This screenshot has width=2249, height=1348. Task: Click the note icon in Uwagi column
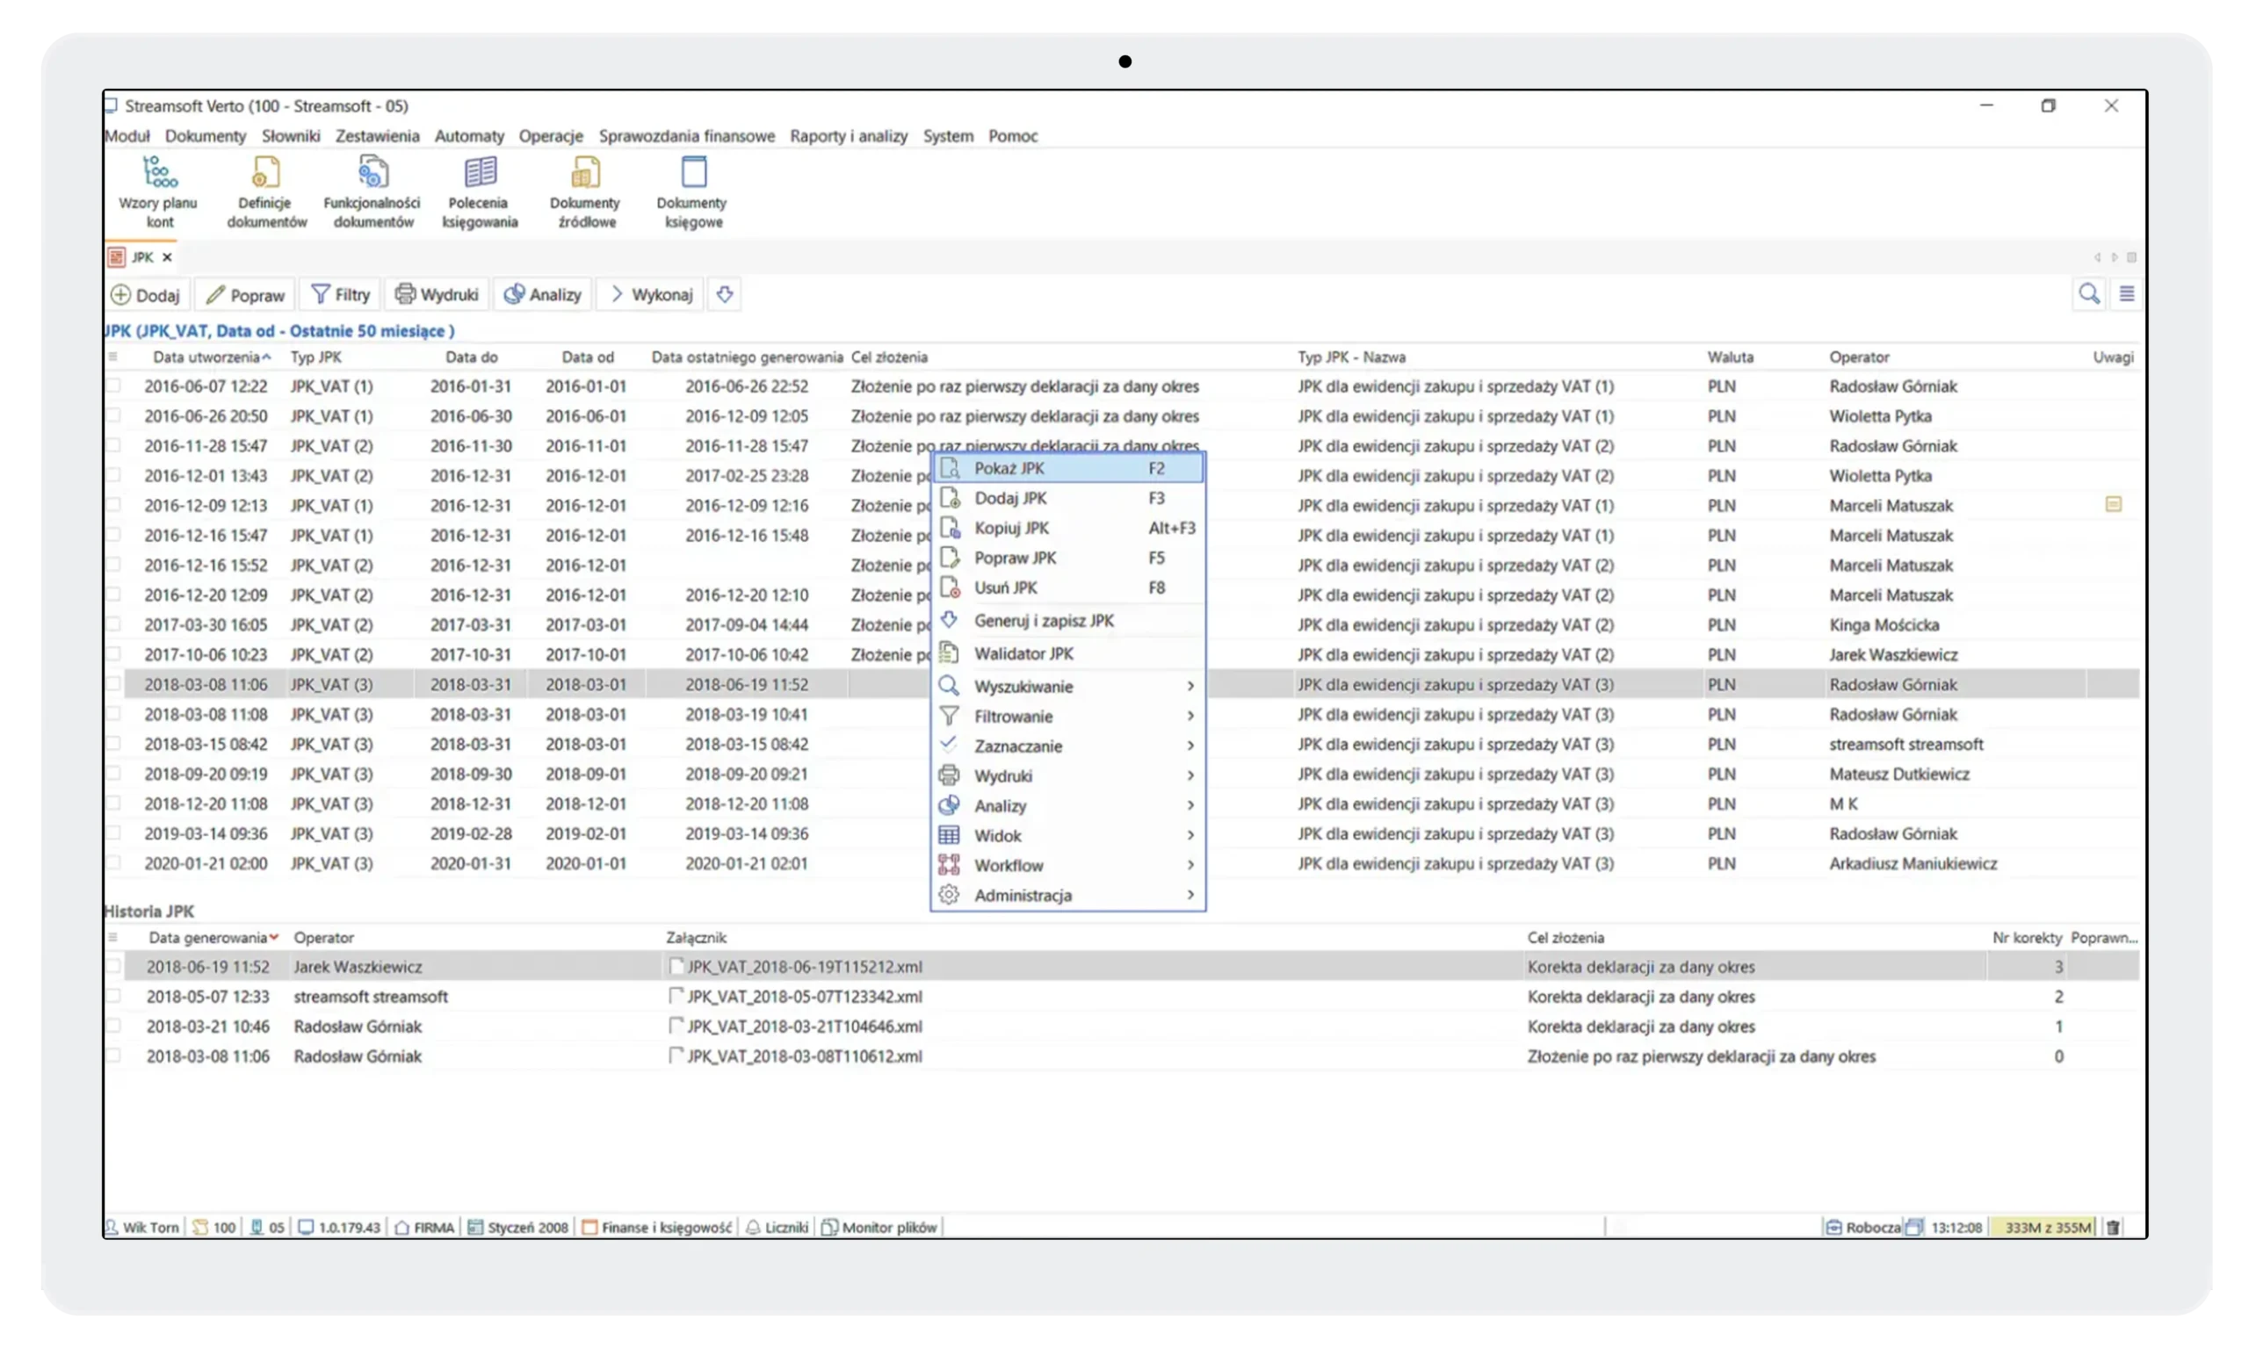click(2113, 504)
